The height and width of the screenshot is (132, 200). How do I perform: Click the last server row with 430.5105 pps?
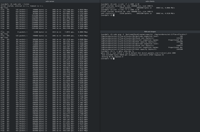pos(44,131)
